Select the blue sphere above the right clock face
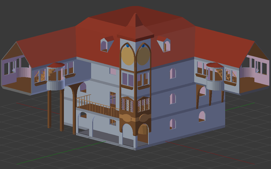Screen dimensions: 271x169 tap(143, 45)
